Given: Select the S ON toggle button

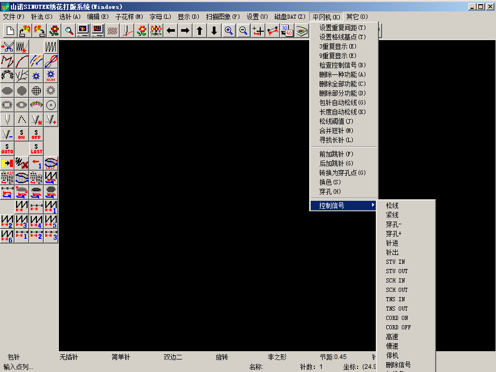Looking at the screenshot, I should (21, 134).
